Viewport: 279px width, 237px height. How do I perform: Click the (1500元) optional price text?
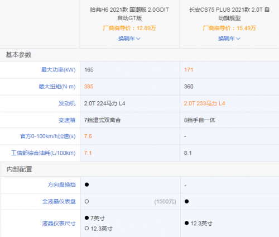(165, 201)
